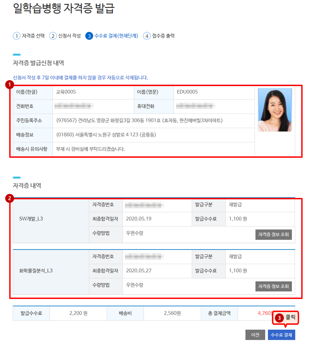Click the blue 수수료 결제 button
Image resolution: width=311 pixels, height=350 pixels.
point(281,335)
